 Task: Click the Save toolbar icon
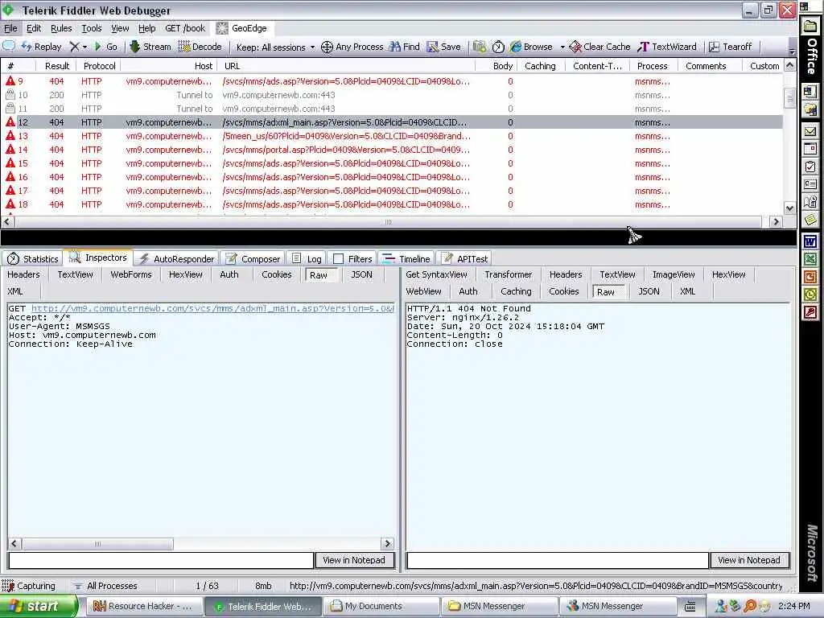pyautogui.click(x=432, y=47)
